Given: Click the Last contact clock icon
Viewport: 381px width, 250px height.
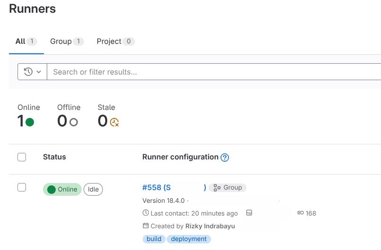Looking at the screenshot, I should point(145,213).
